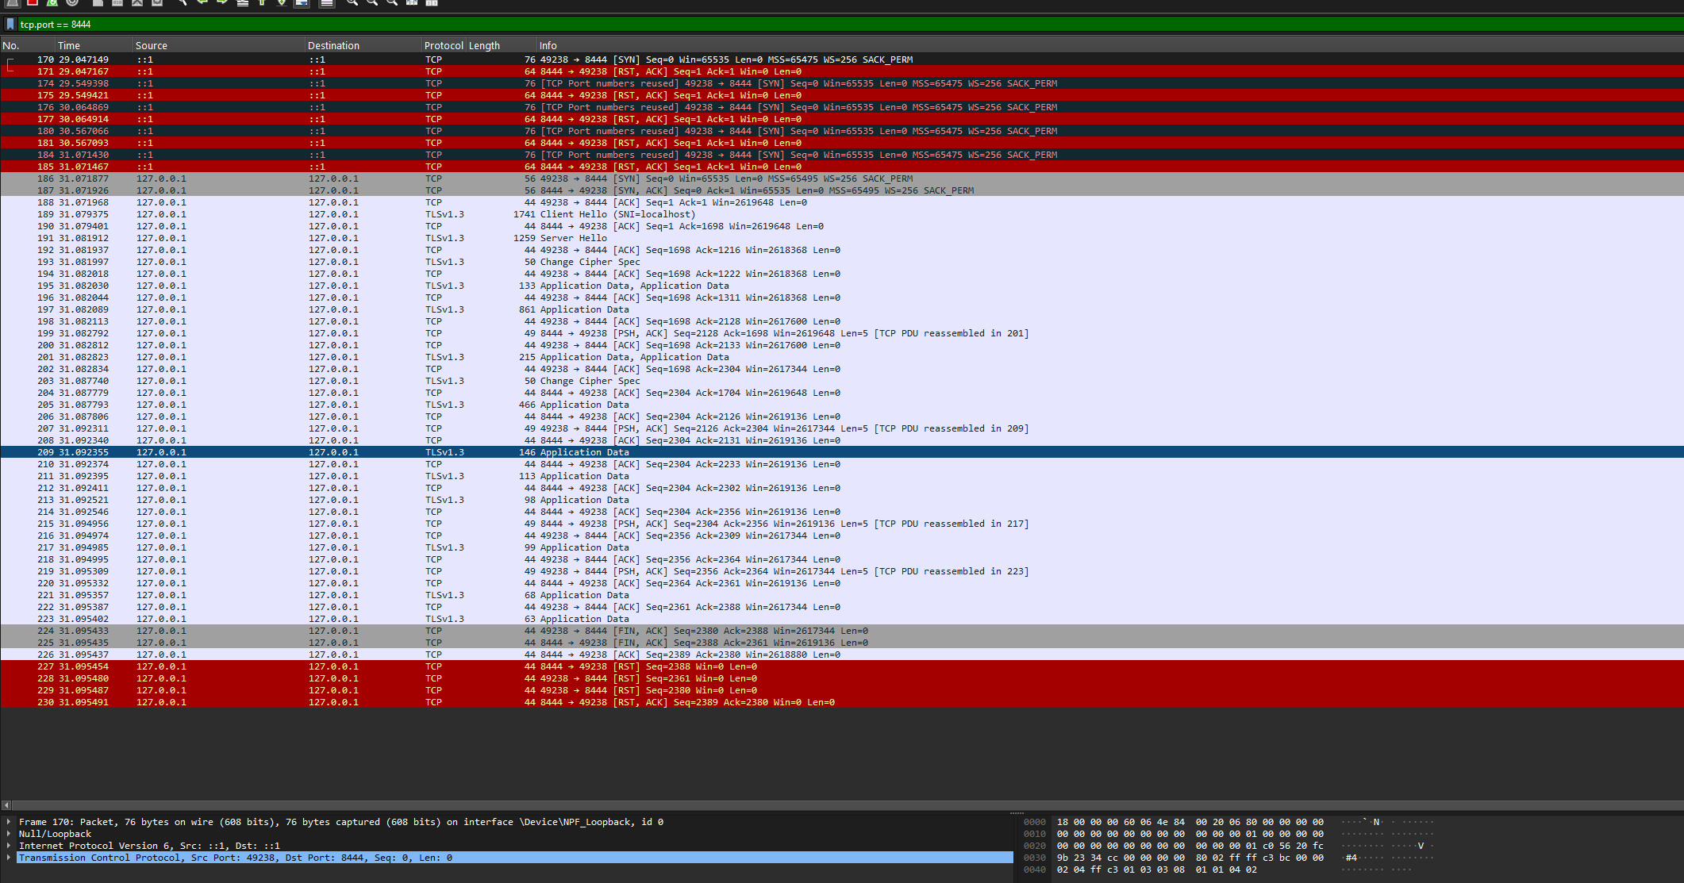Image resolution: width=1684 pixels, height=883 pixels.
Task: Select packet 215 reassembled in 217 row
Action: pos(842,524)
